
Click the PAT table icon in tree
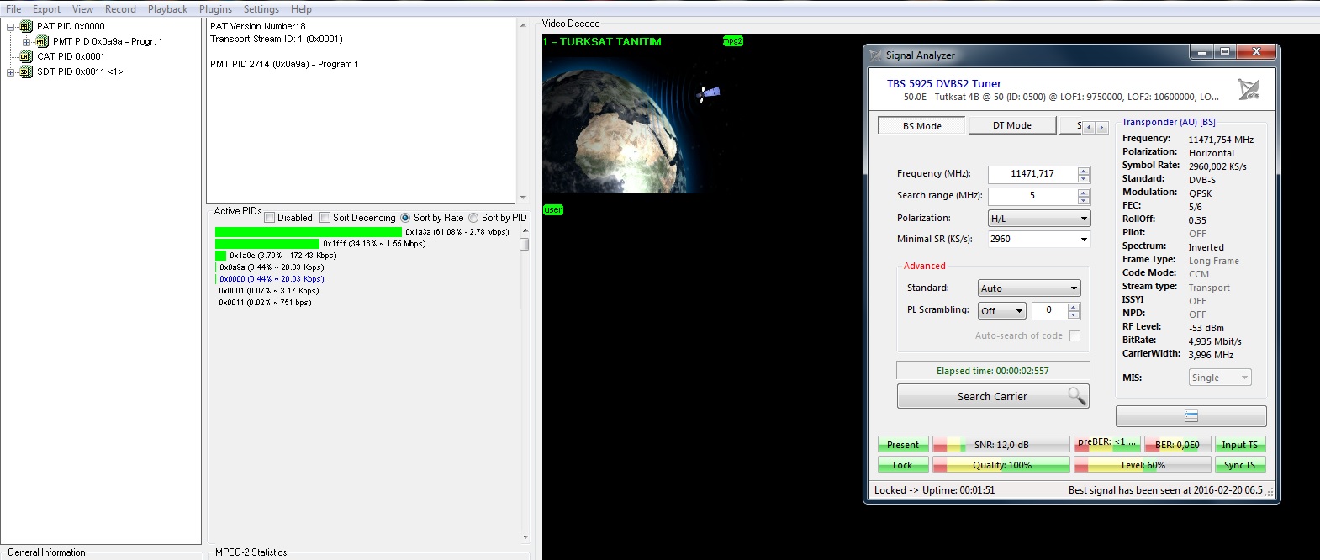pyautogui.click(x=26, y=26)
